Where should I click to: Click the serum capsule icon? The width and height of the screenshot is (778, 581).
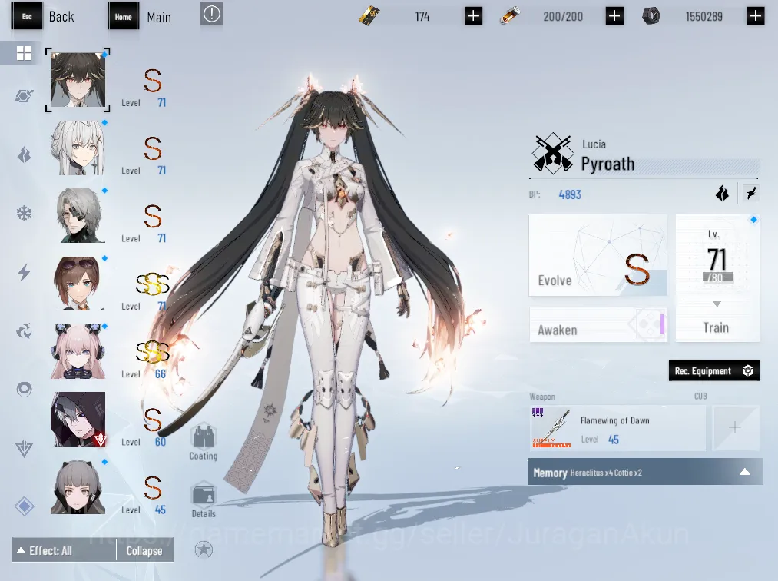click(x=509, y=16)
